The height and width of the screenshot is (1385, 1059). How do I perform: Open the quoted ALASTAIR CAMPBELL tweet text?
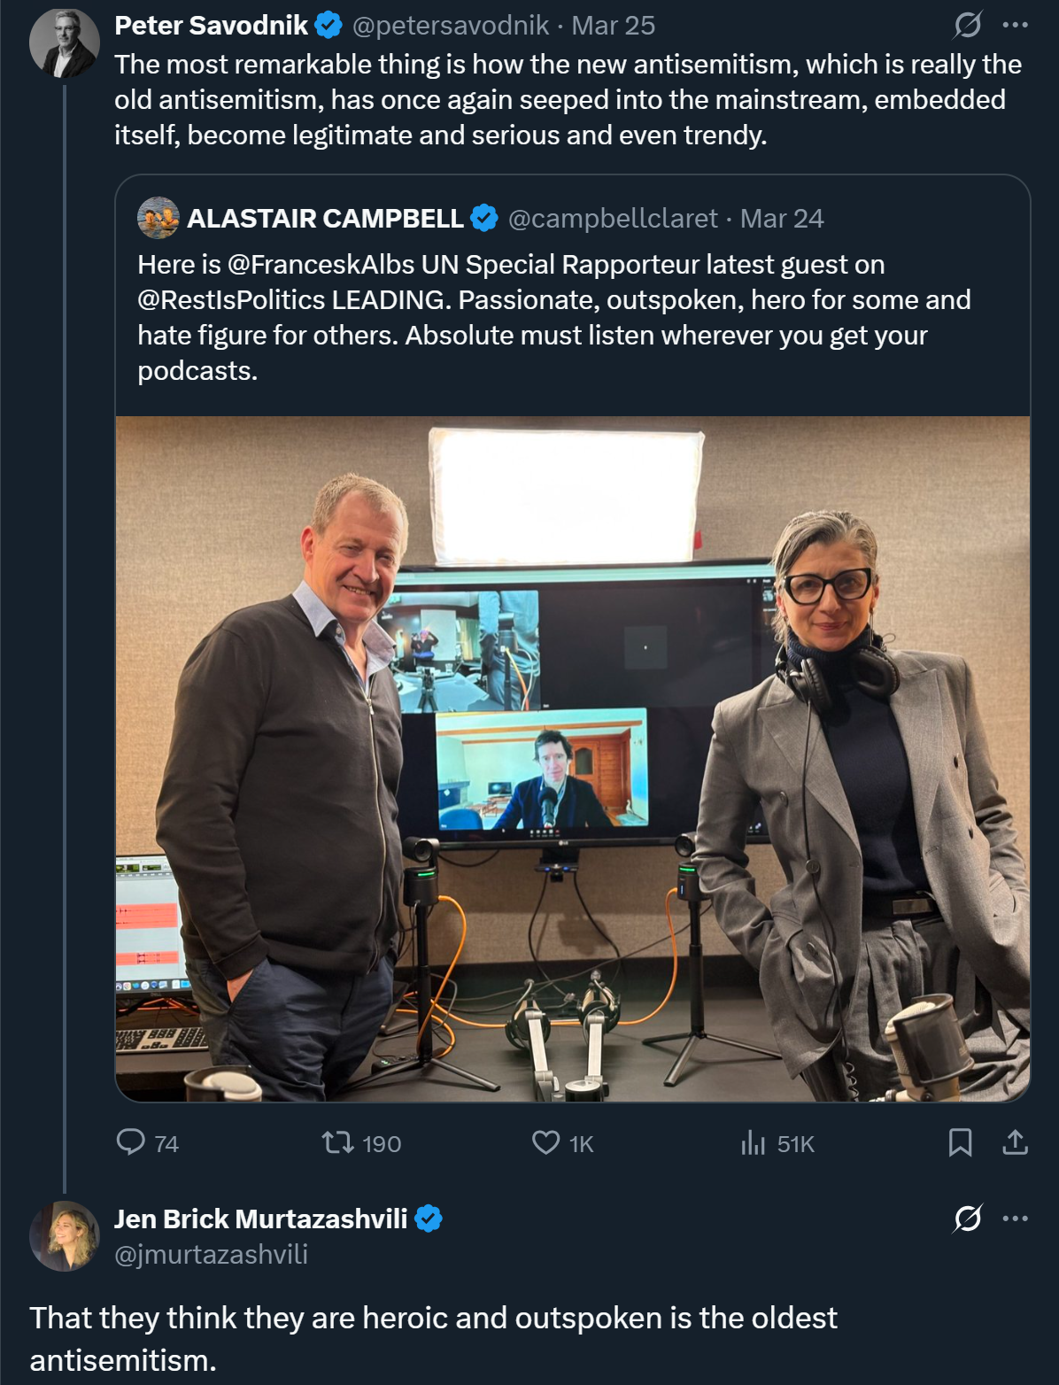[554, 317]
